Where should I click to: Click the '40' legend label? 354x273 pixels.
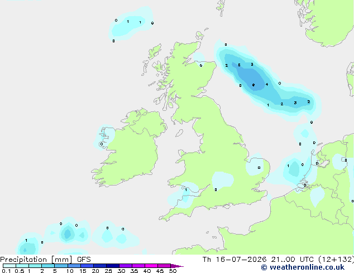[147, 271]
